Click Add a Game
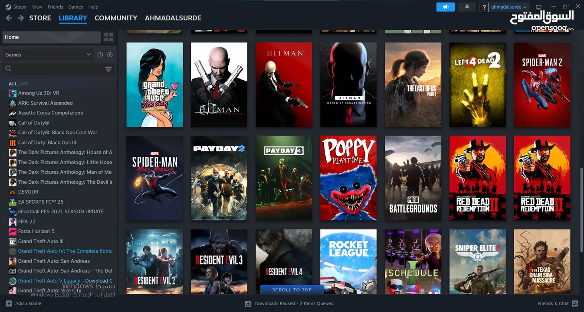This screenshot has height=312, width=584. tap(24, 303)
